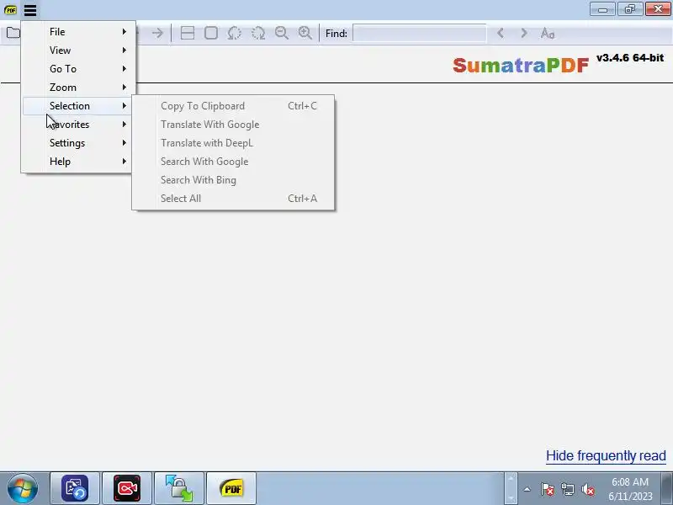Choose Translate With Google
The image size is (673, 505).
click(233, 125)
